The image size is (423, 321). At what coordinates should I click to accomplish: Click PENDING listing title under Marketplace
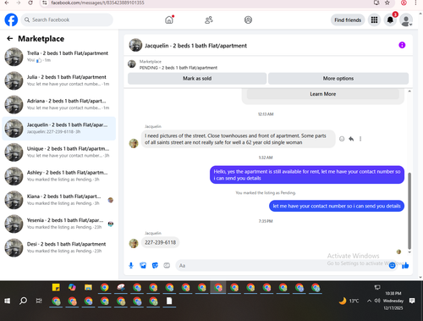[179, 68]
